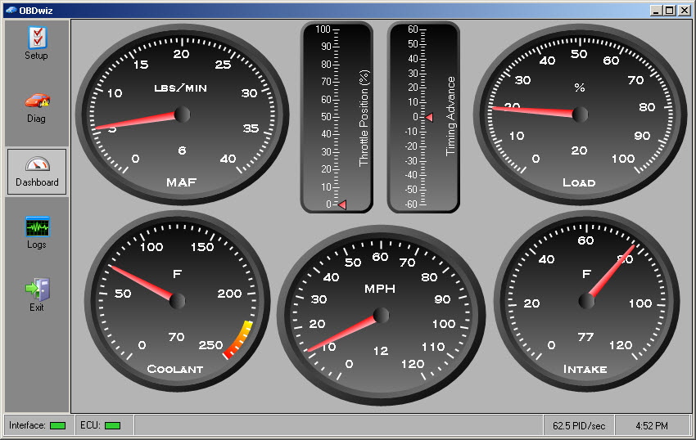Click the Timing Advance vertical bar gauge

(x=423, y=117)
